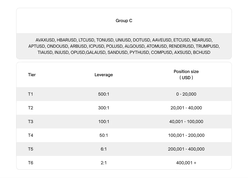
Task: Select the 100,001 - 200,000 position size
Action: pyautogui.click(x=186, y=135)
